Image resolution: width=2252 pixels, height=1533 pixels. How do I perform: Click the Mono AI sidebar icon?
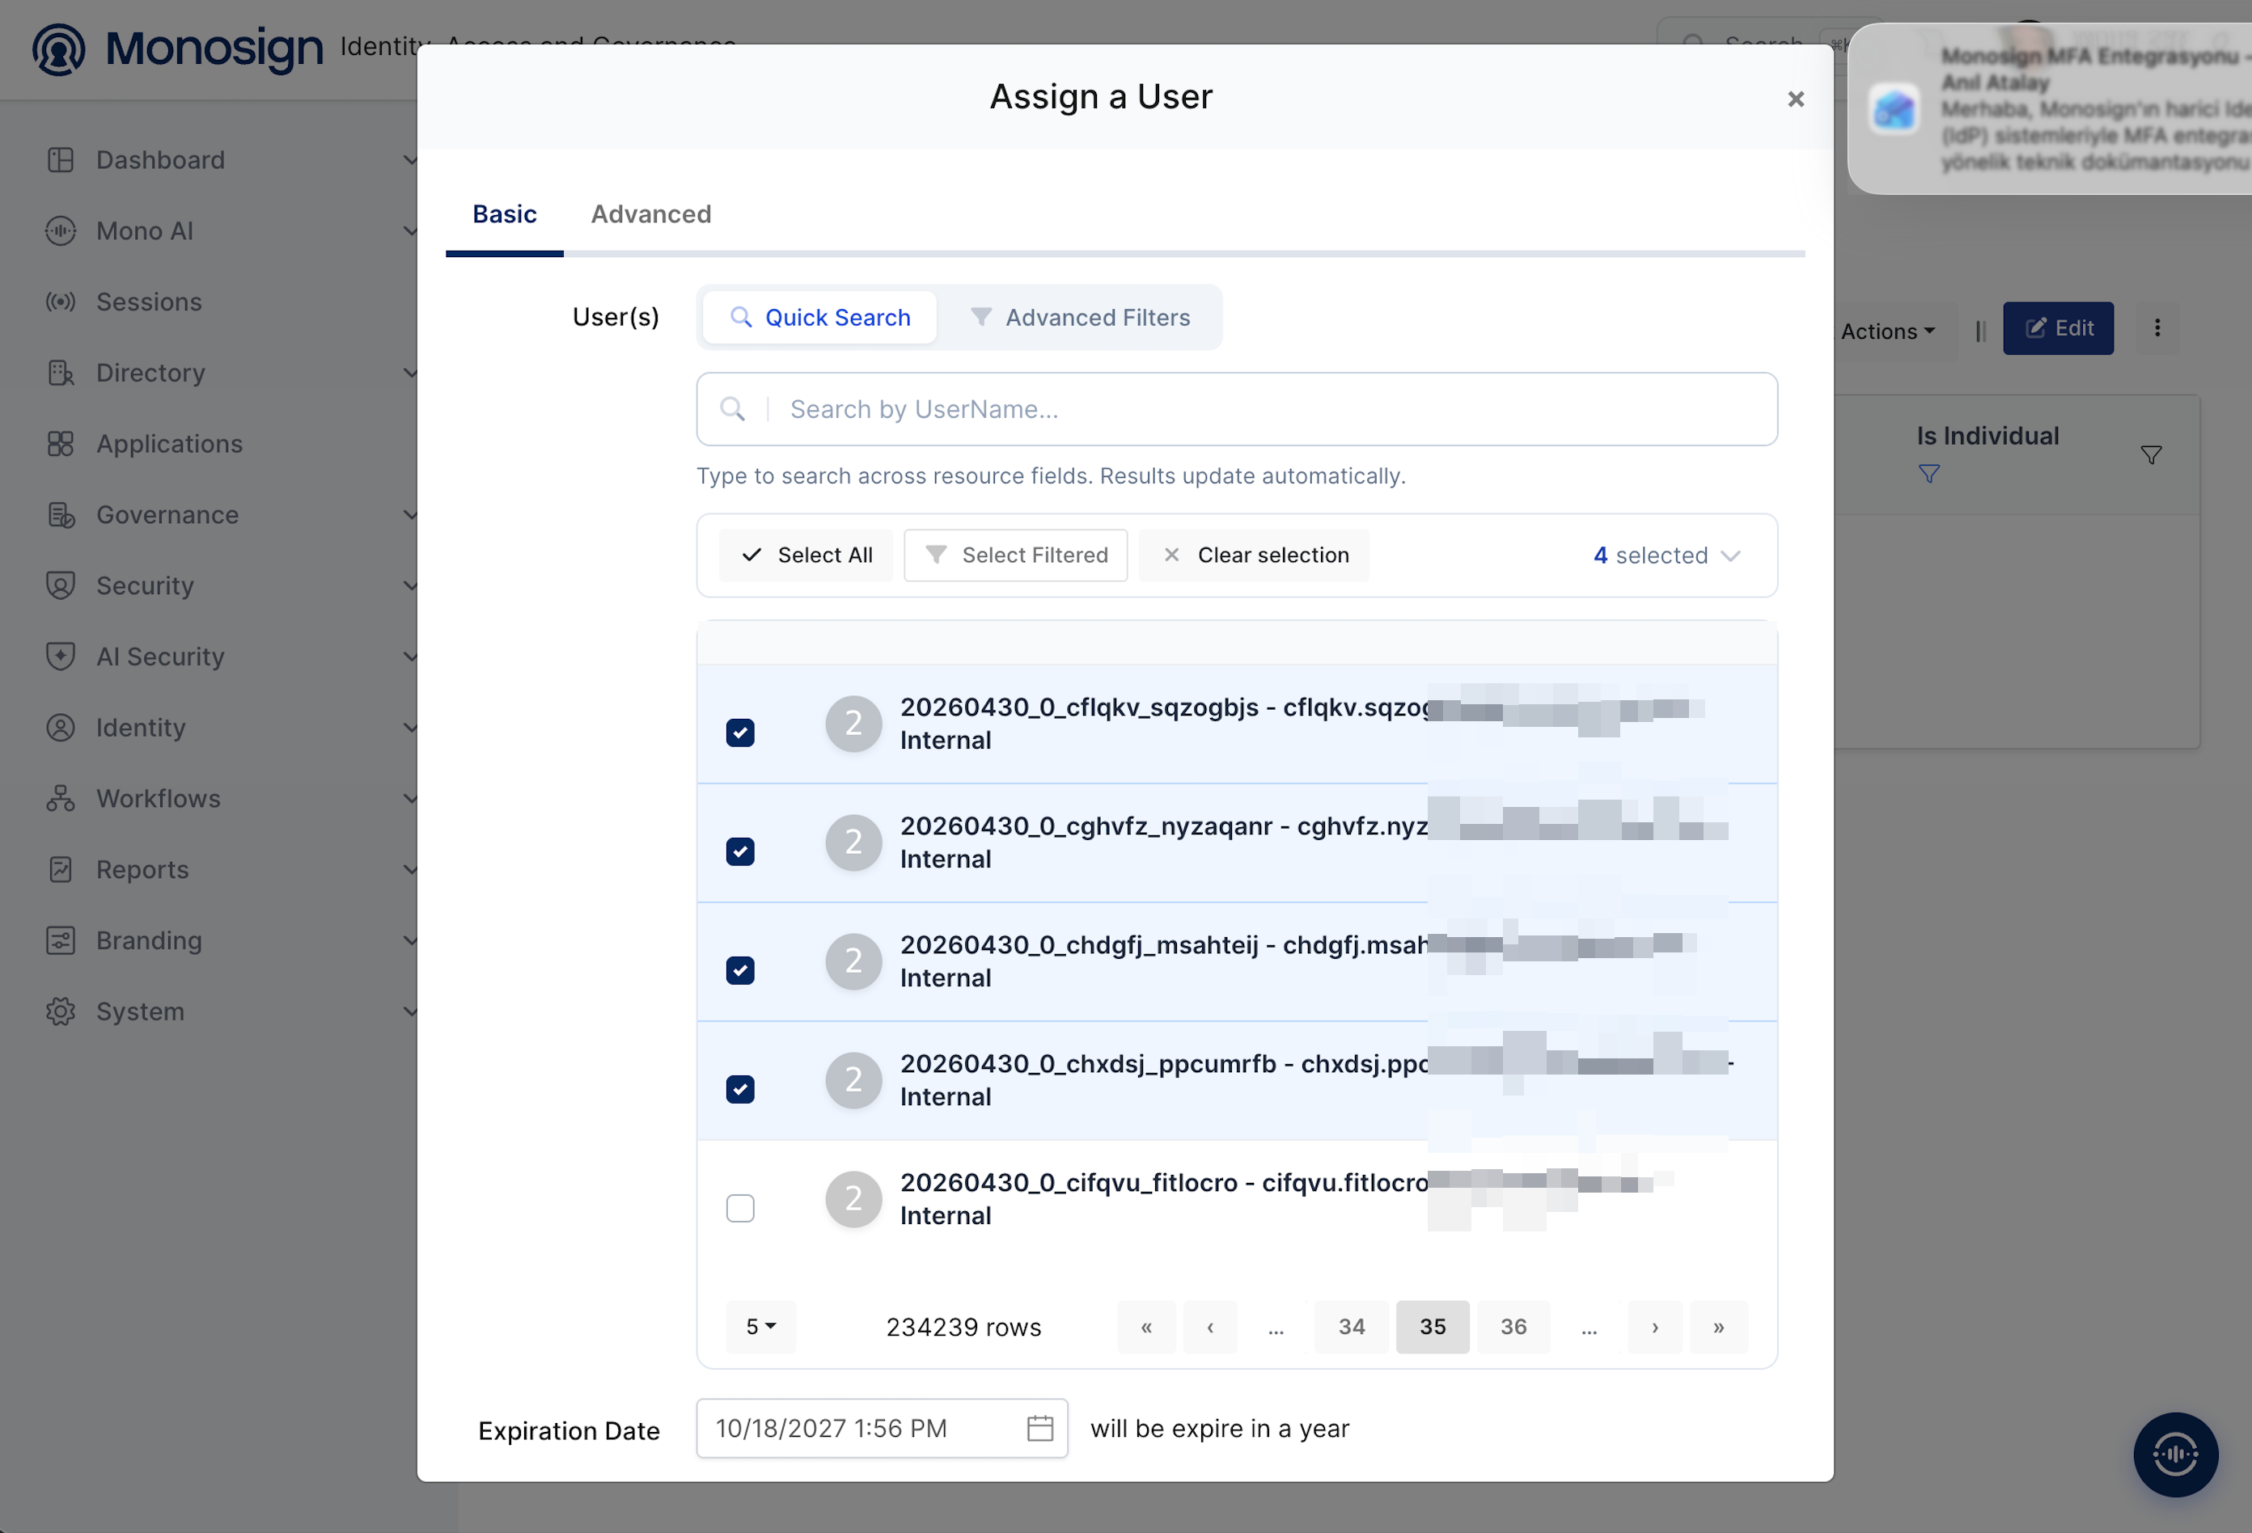60,230
